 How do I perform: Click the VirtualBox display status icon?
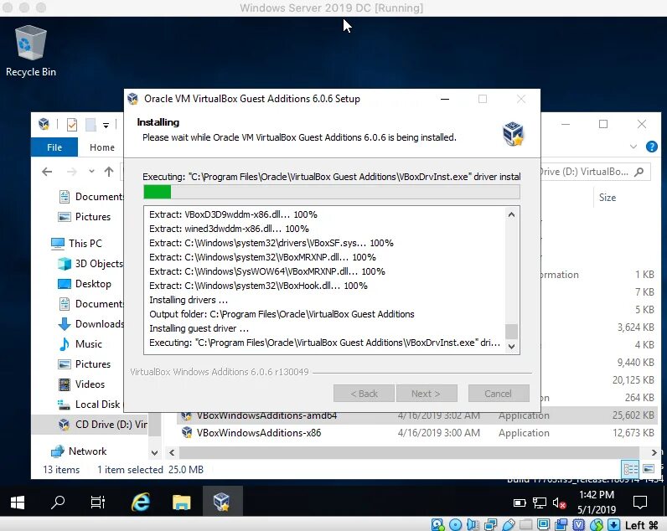tap(543, 524)
